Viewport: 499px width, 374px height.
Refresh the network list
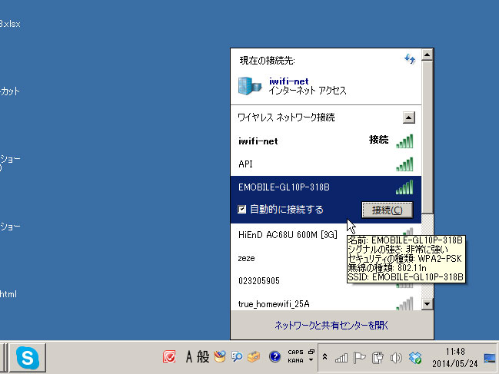tap(410, 59)
